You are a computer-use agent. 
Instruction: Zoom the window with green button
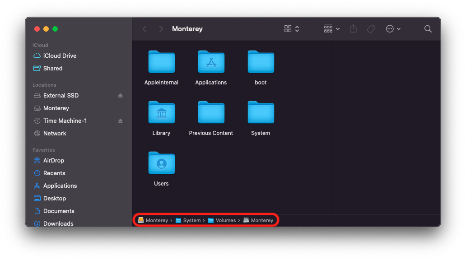[55, 29]
